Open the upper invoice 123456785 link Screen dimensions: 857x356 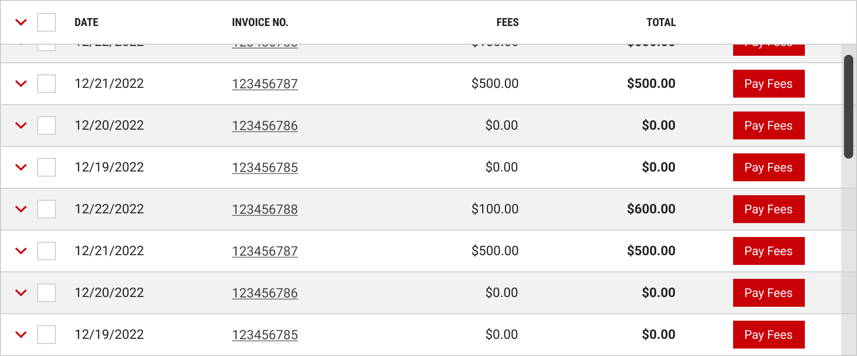[x=265, y=168]
